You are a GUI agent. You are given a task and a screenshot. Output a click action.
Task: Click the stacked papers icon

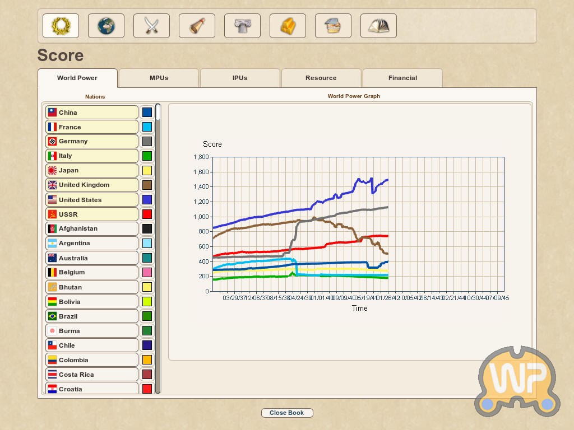coord(333,26)
